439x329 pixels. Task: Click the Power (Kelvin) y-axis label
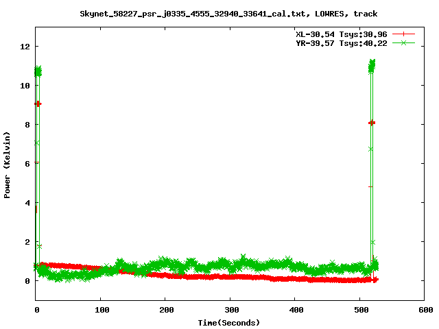(7, 165)
